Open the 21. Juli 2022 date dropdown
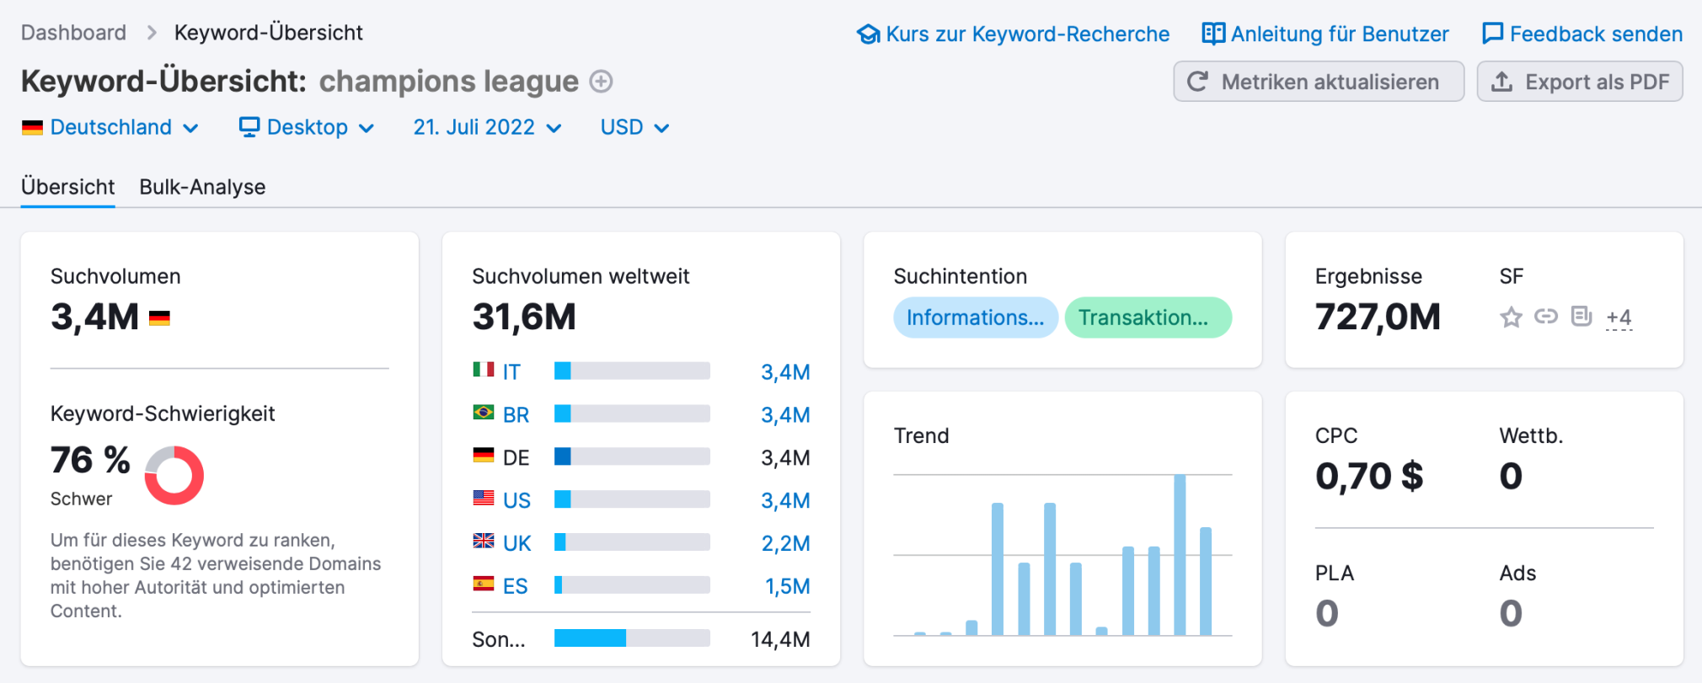Screen dimensions: 1702x683 coord(487,127)
